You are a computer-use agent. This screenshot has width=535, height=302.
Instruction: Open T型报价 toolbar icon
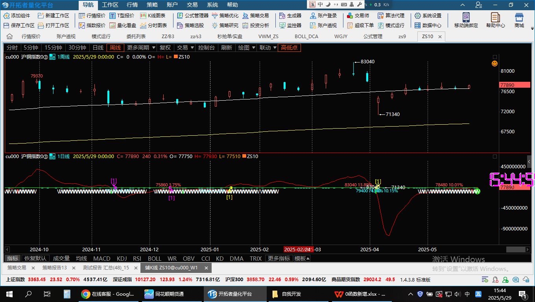pyautogui.click(x=113, y=16)
